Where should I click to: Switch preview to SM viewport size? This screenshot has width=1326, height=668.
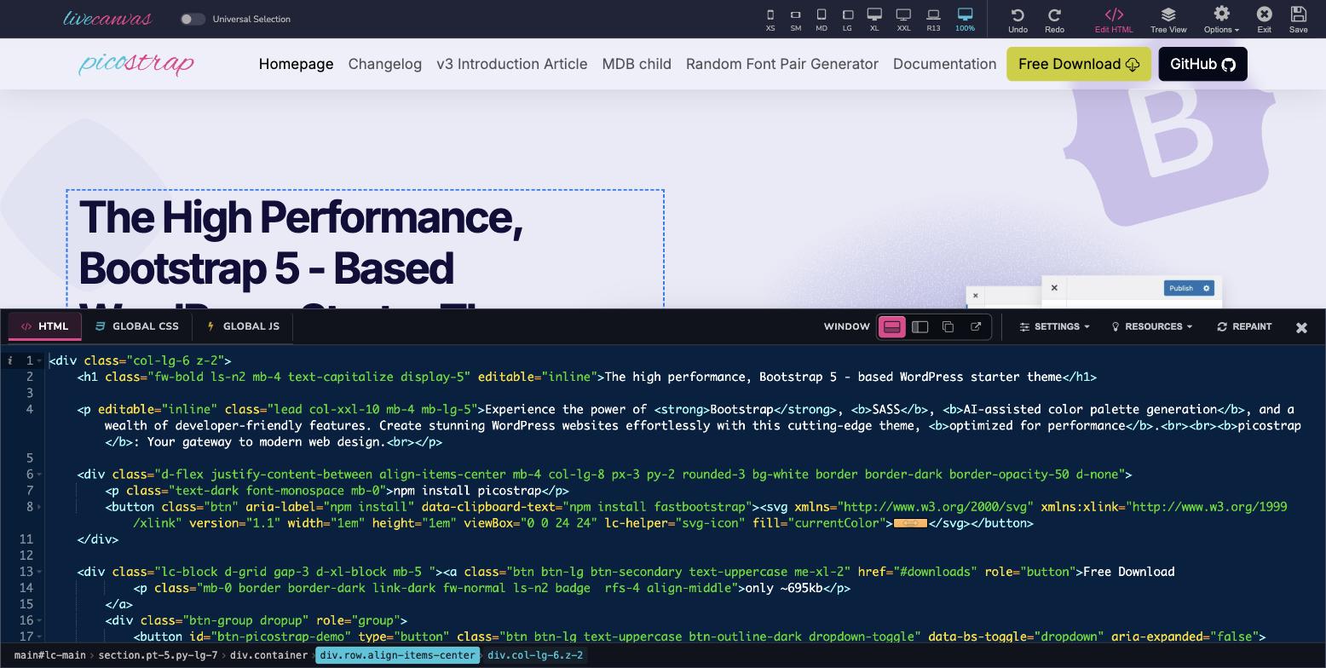point(795,19)
